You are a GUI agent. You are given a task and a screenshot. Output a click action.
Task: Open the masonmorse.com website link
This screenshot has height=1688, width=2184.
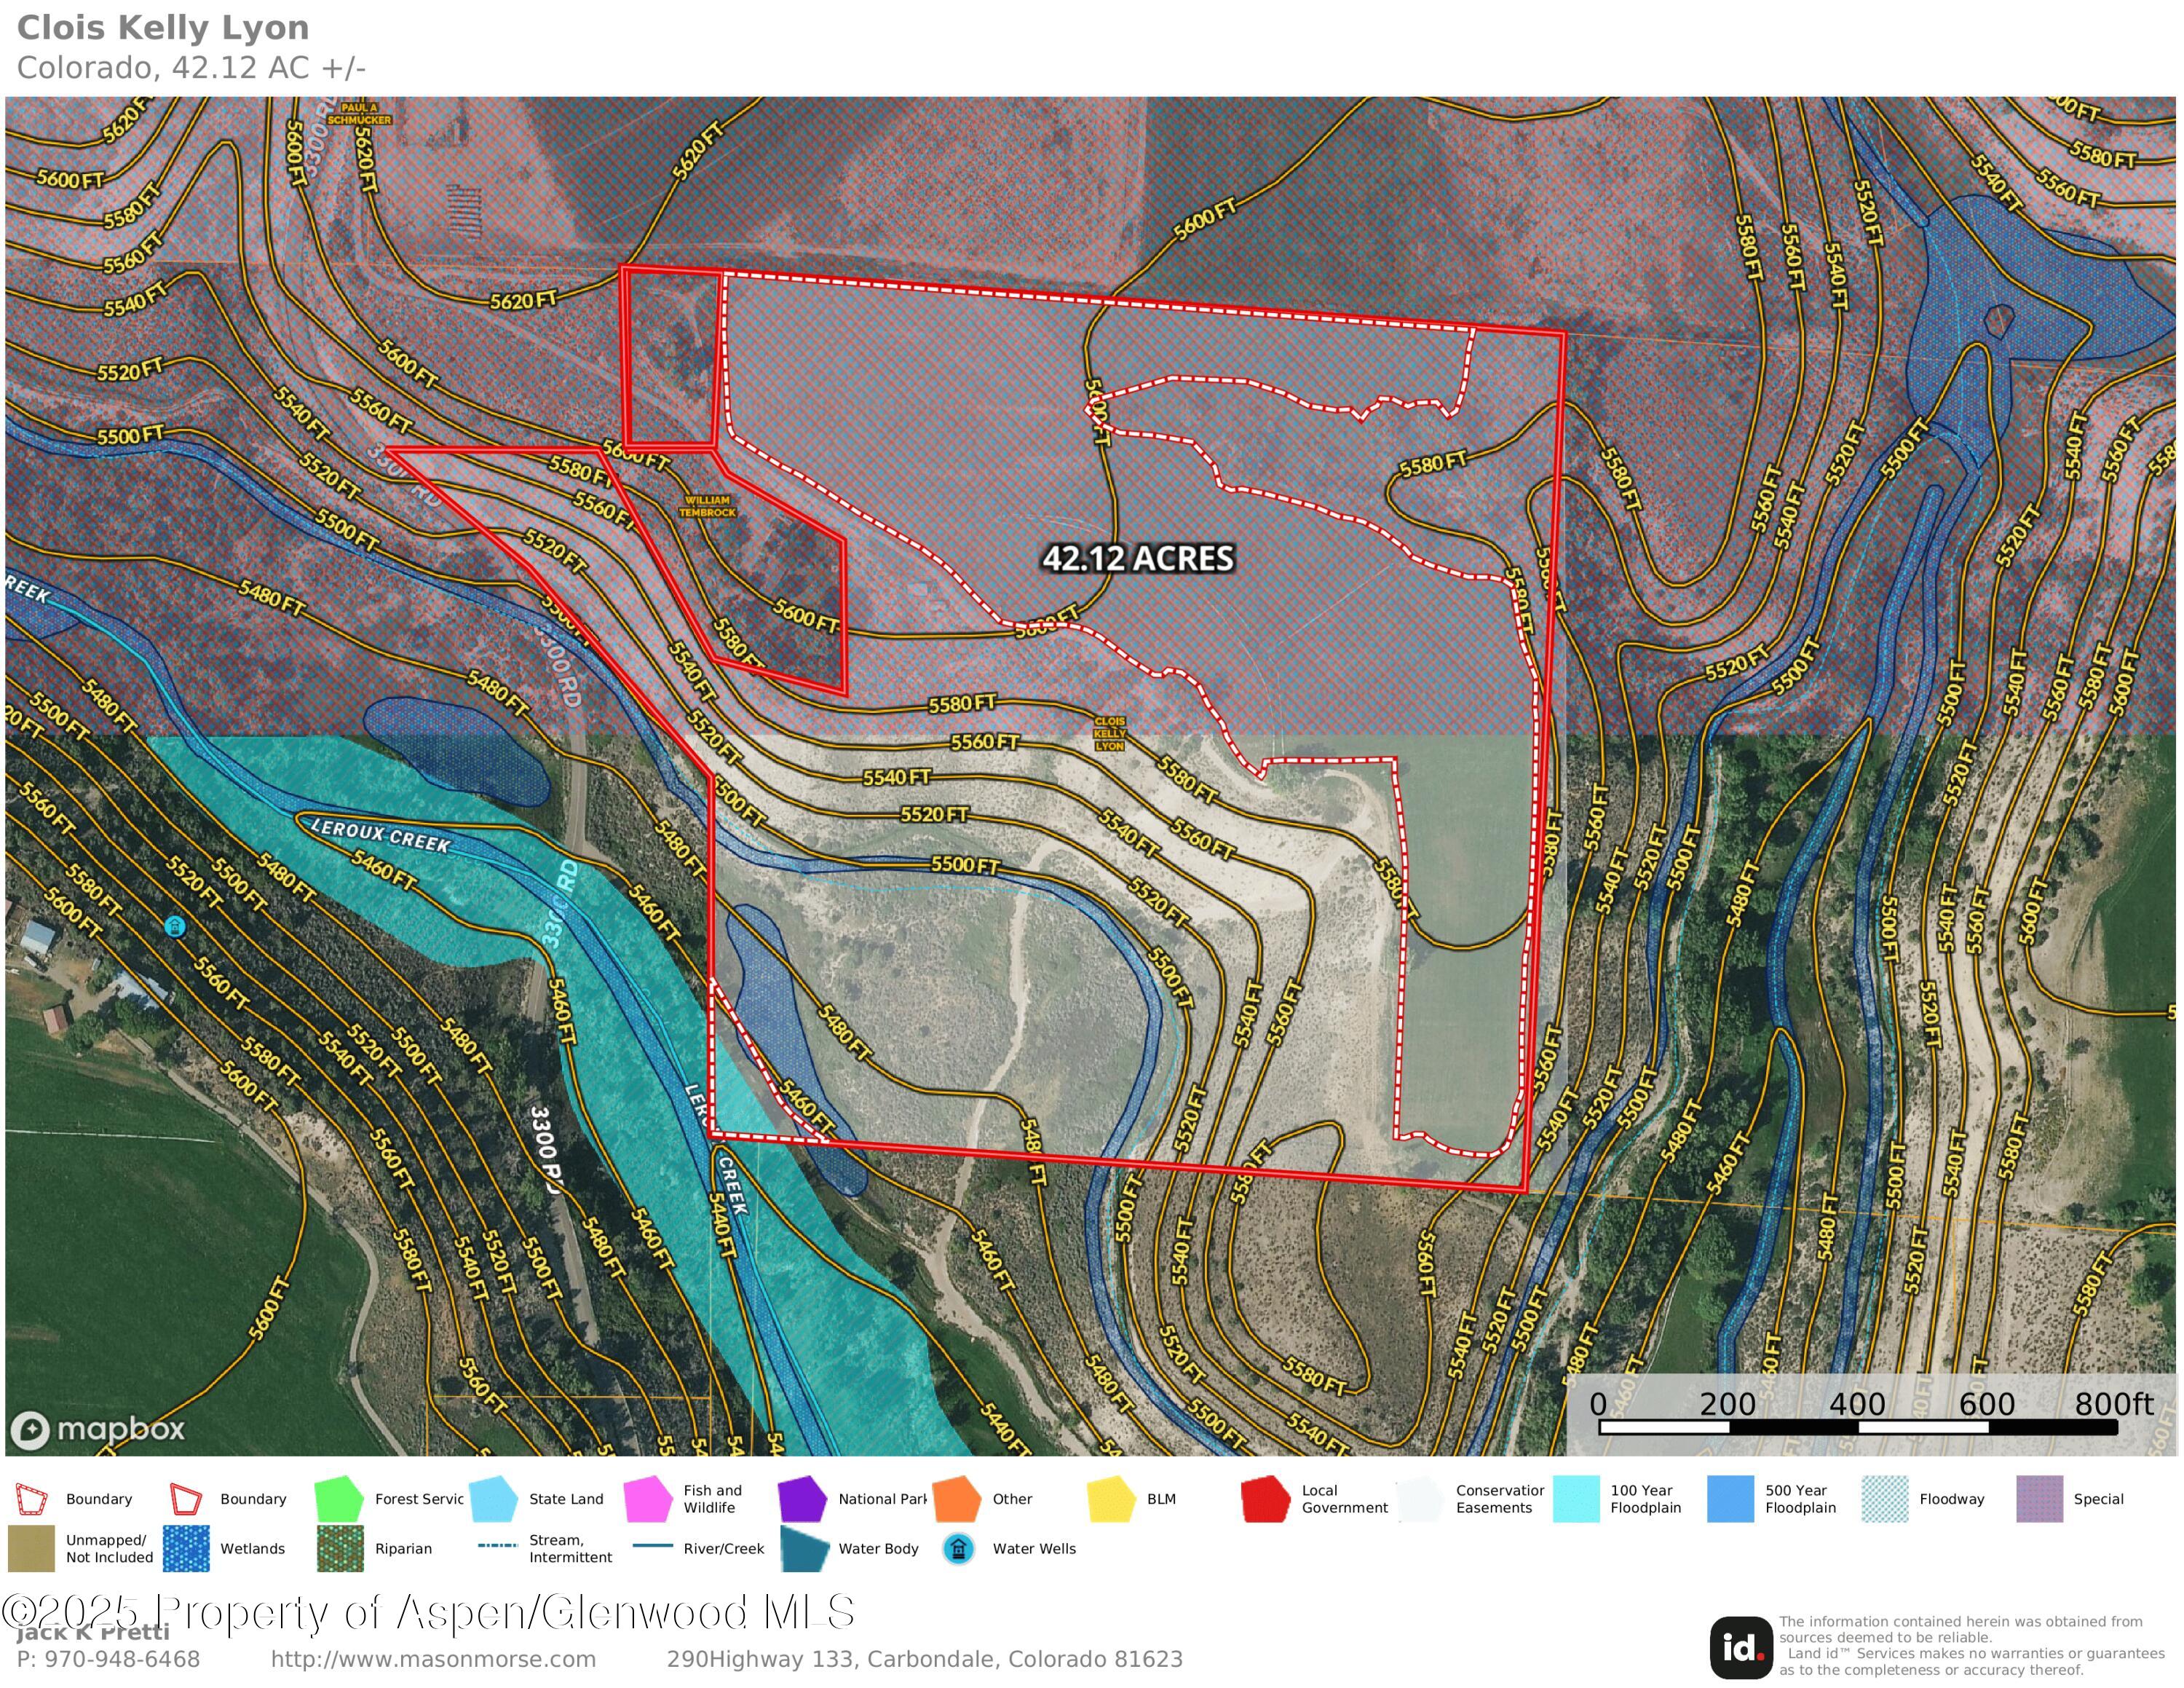(433, 1659)
